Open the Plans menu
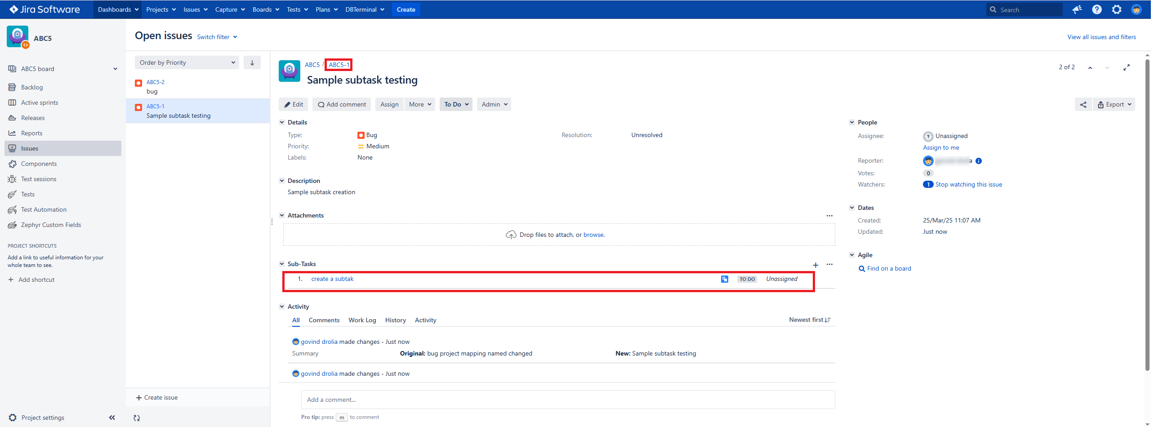1163x427 pixels. pyautogui.click(x=325, y=9)
